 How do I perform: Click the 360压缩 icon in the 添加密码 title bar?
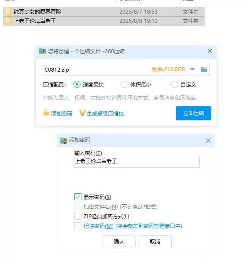click(64, 141)
